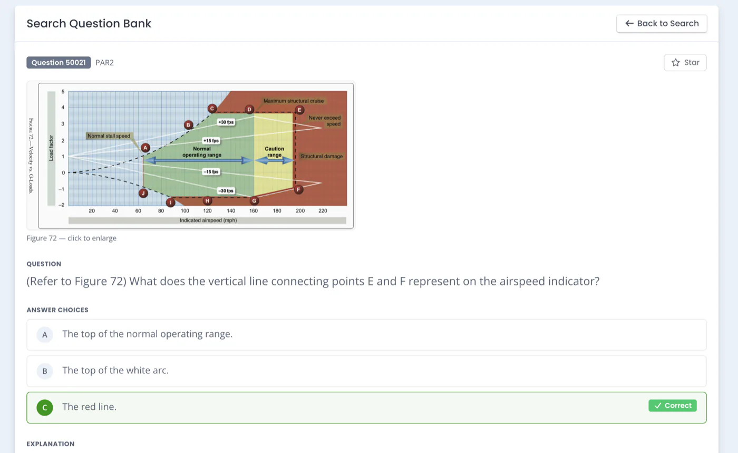Star this question
Screen dimensions: 738x453
pyautogui.click(x=685, y=62)
